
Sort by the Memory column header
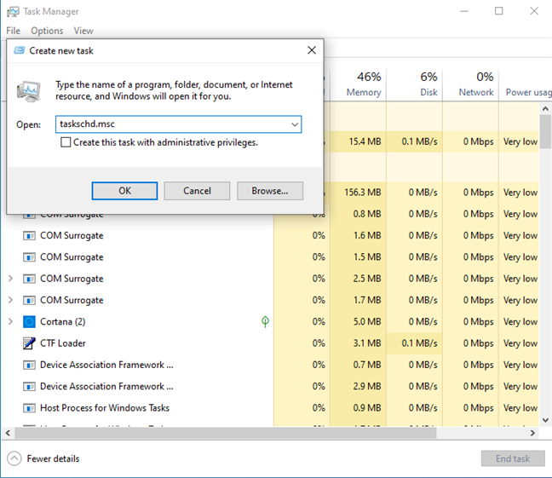click(359, 84)
